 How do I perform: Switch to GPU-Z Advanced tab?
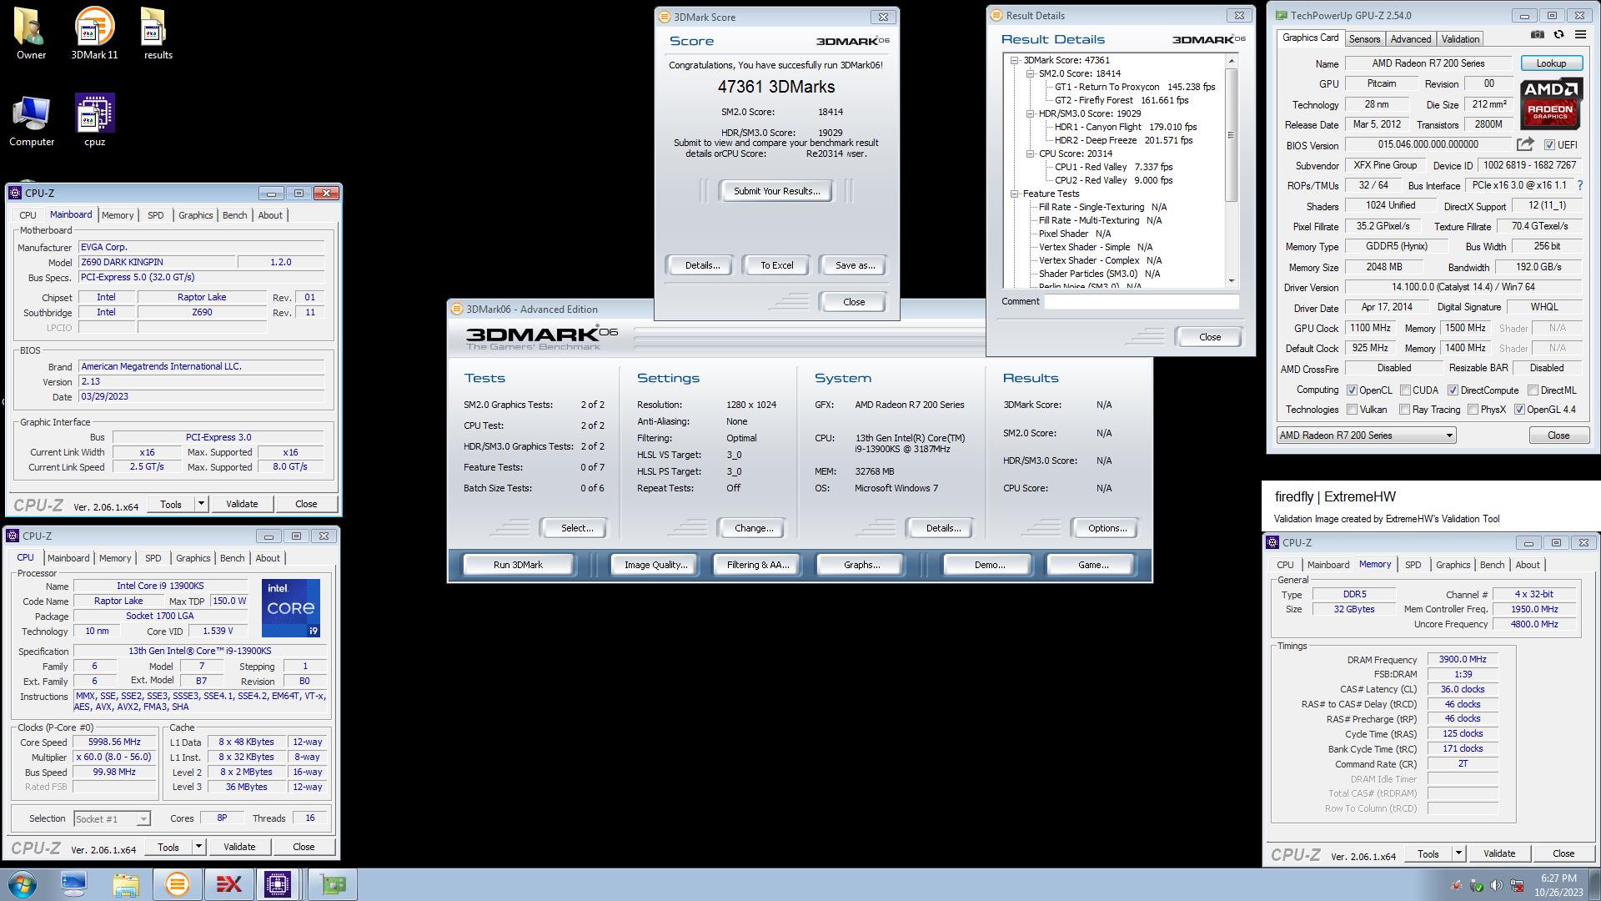tap(1411, 39)
